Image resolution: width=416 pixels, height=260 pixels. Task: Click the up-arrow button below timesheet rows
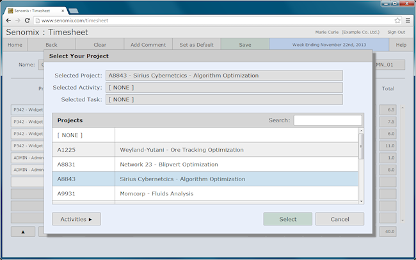point(23,232)
